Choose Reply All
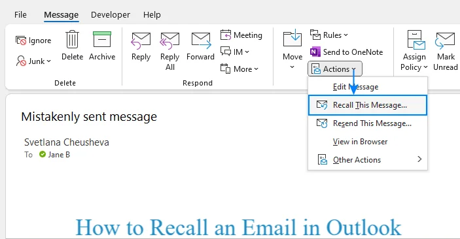460x239 pixels. [170, 51]
